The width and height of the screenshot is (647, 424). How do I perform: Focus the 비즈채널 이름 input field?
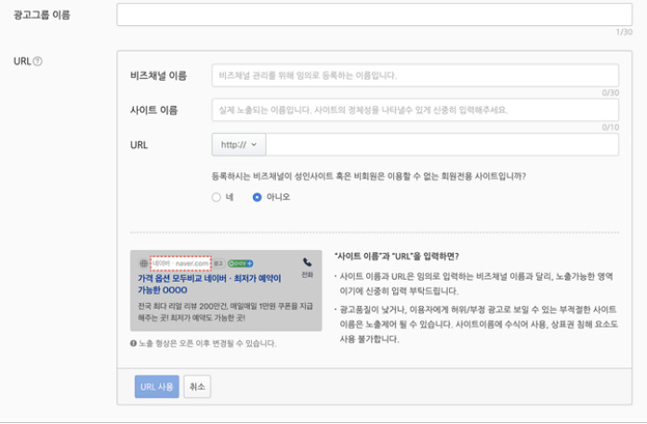coord(415,75)
